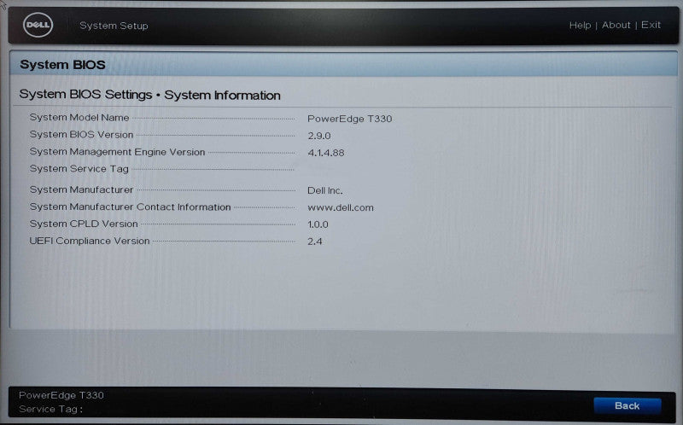The image size is (683, 425).
Task: Select the System Model Name label
Action: [x=79, y=118]
